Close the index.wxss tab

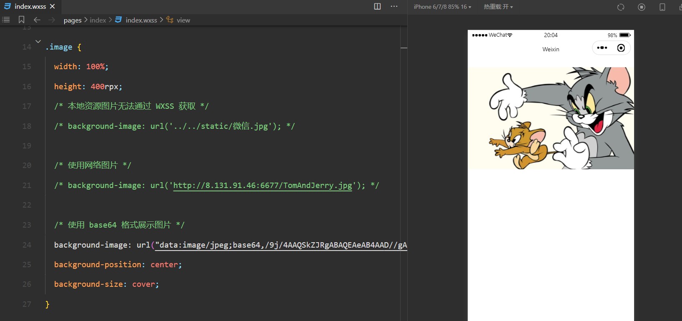(x=53, y=6)
